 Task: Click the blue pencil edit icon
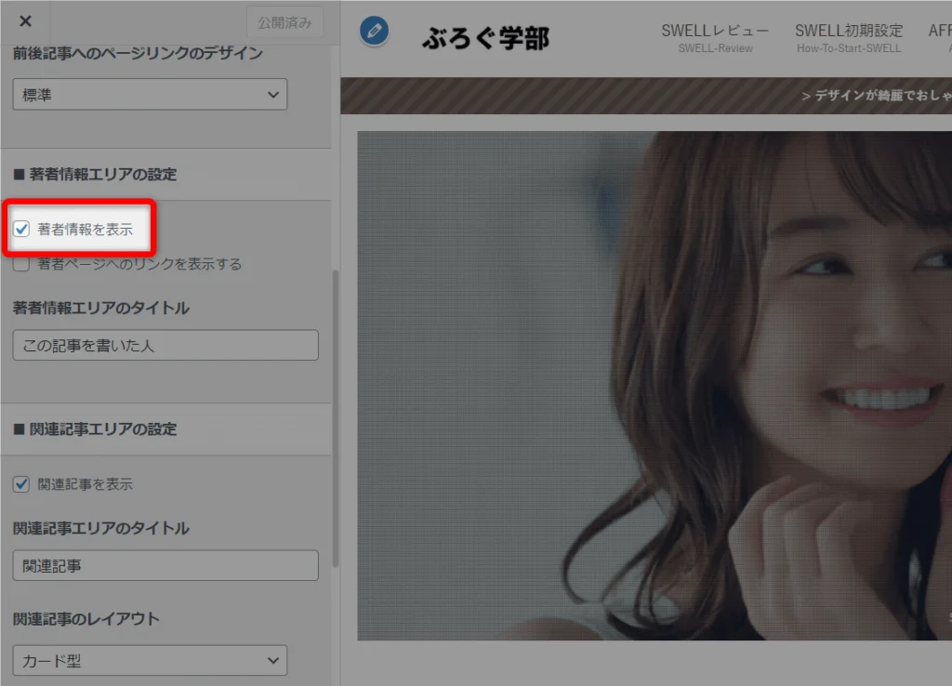pos(374,31)
